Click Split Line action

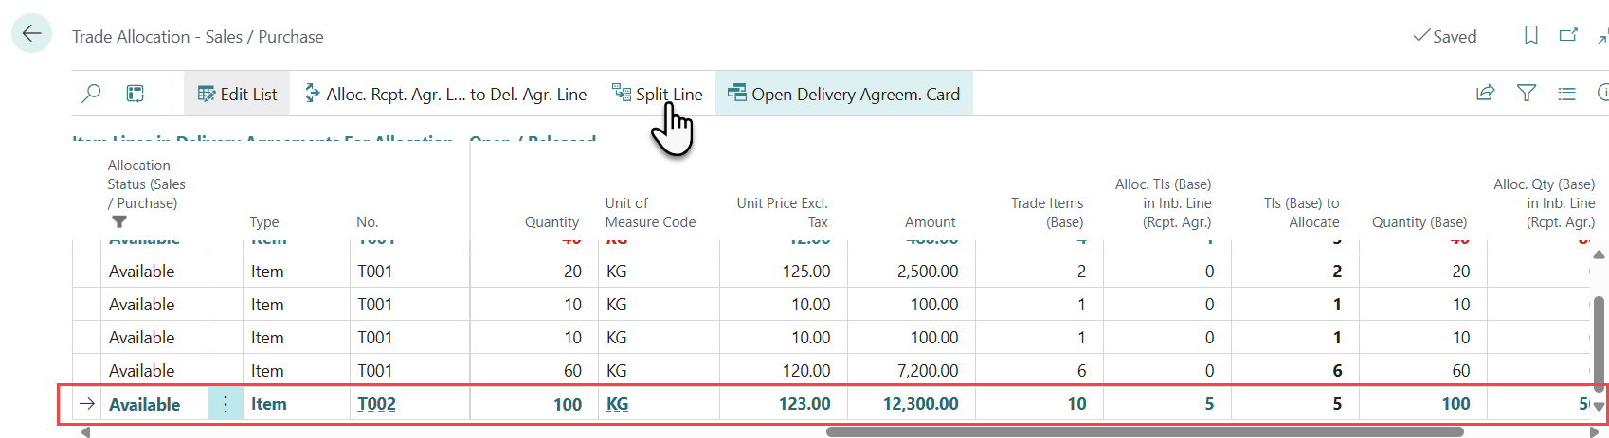point(658,94)
